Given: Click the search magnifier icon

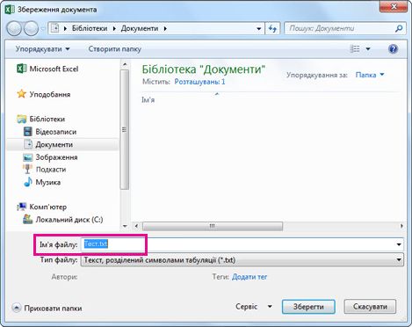Looking at the screenshot, I should 399,28.
